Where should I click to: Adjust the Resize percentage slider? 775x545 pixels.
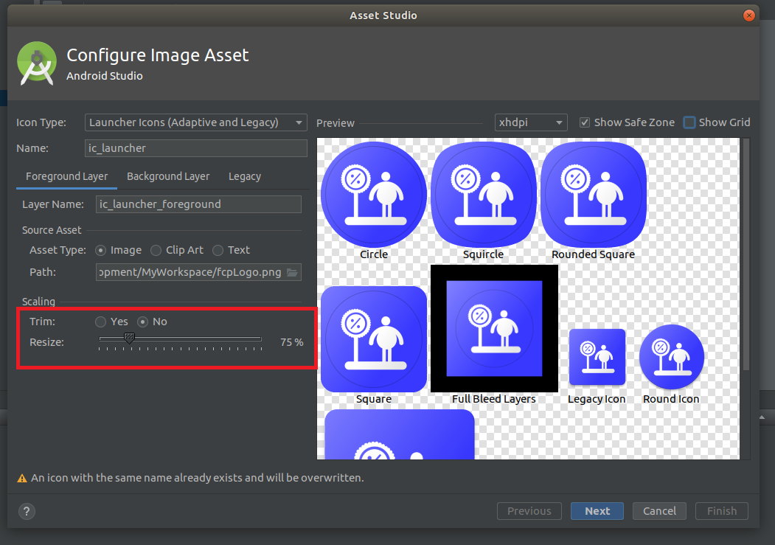131,338
